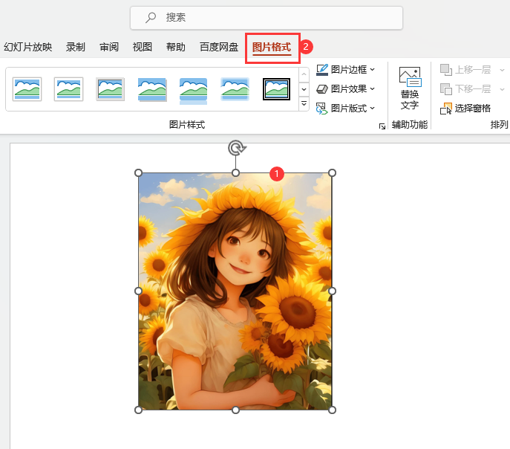Screen dimensions: 510x449
Task: Open the Review (审阅) tab
Action: coord(109,47)
